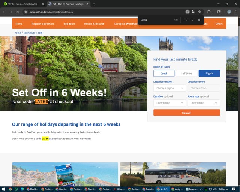
Task: Switch to Set Off in 6 National Holidays tab
Action: pyautogui.click(x=68, y=4)
